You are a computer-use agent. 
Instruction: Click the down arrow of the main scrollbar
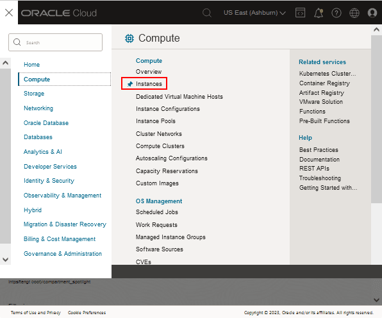pos(376,300)
